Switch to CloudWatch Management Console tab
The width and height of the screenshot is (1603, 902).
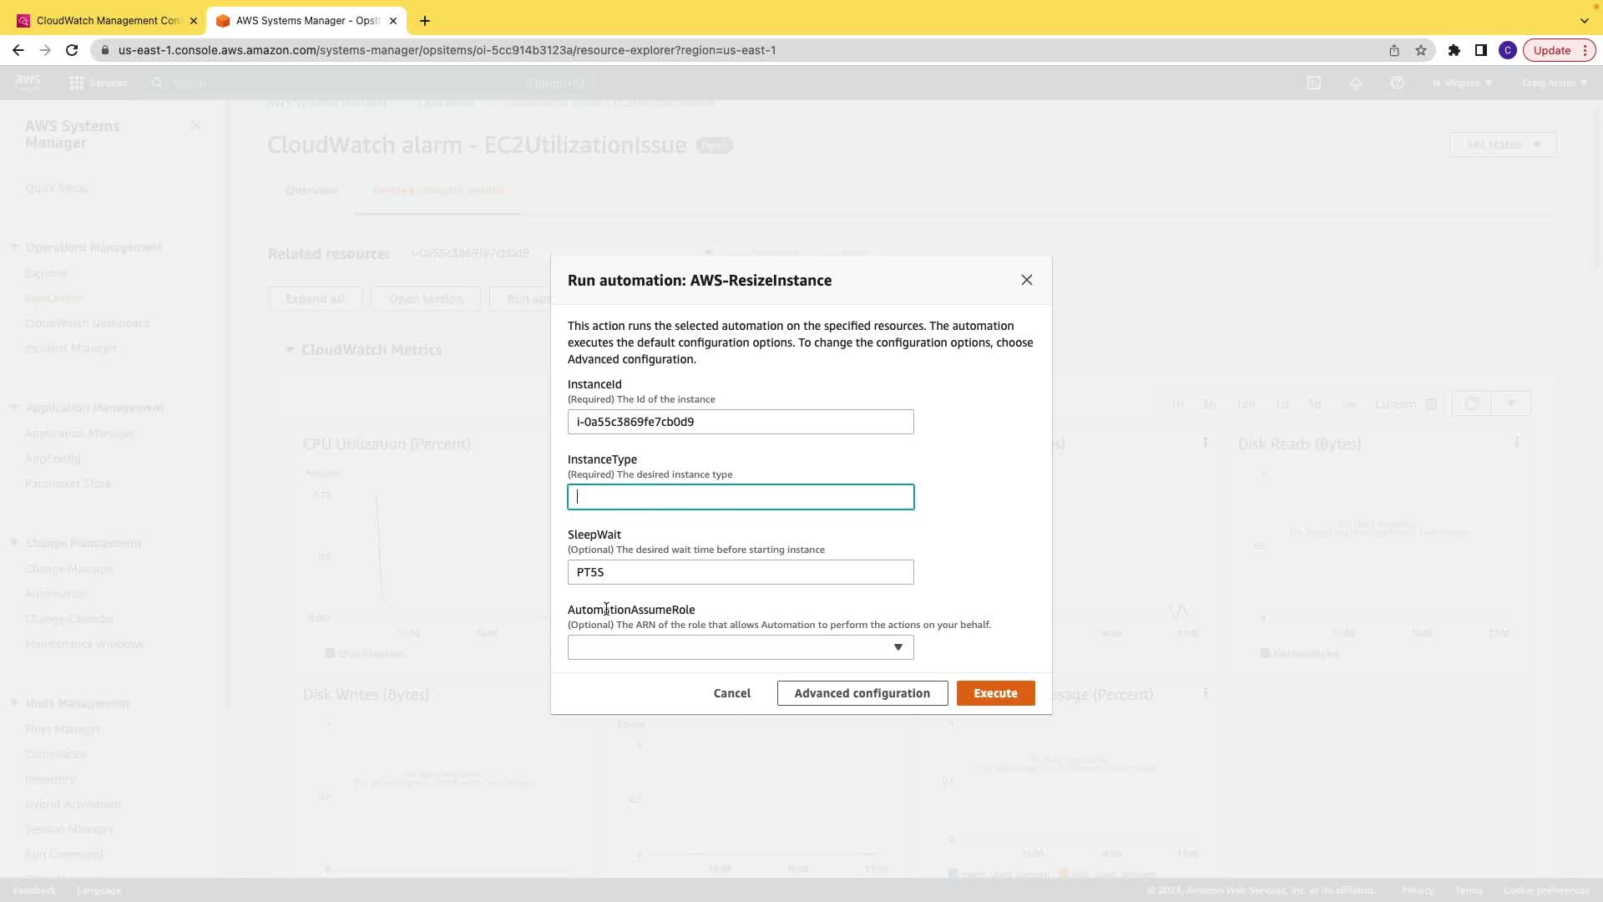click(107, 21)
